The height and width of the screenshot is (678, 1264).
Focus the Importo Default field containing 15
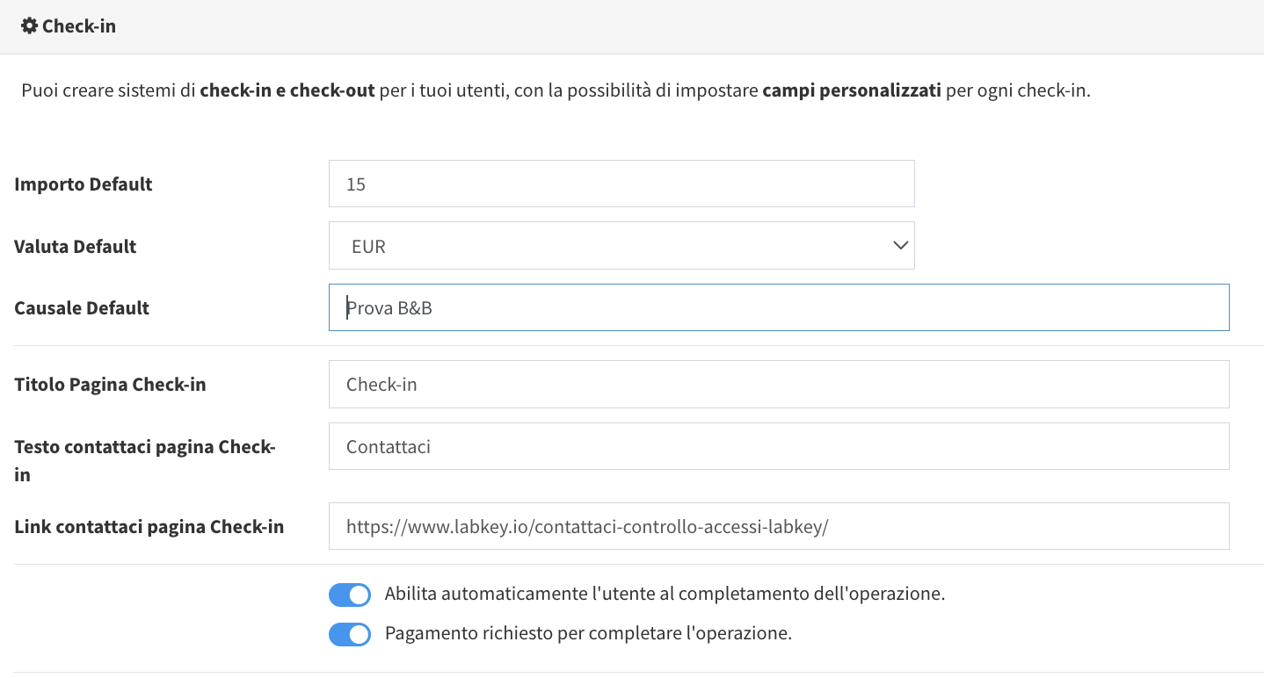[x=621, y=184]
